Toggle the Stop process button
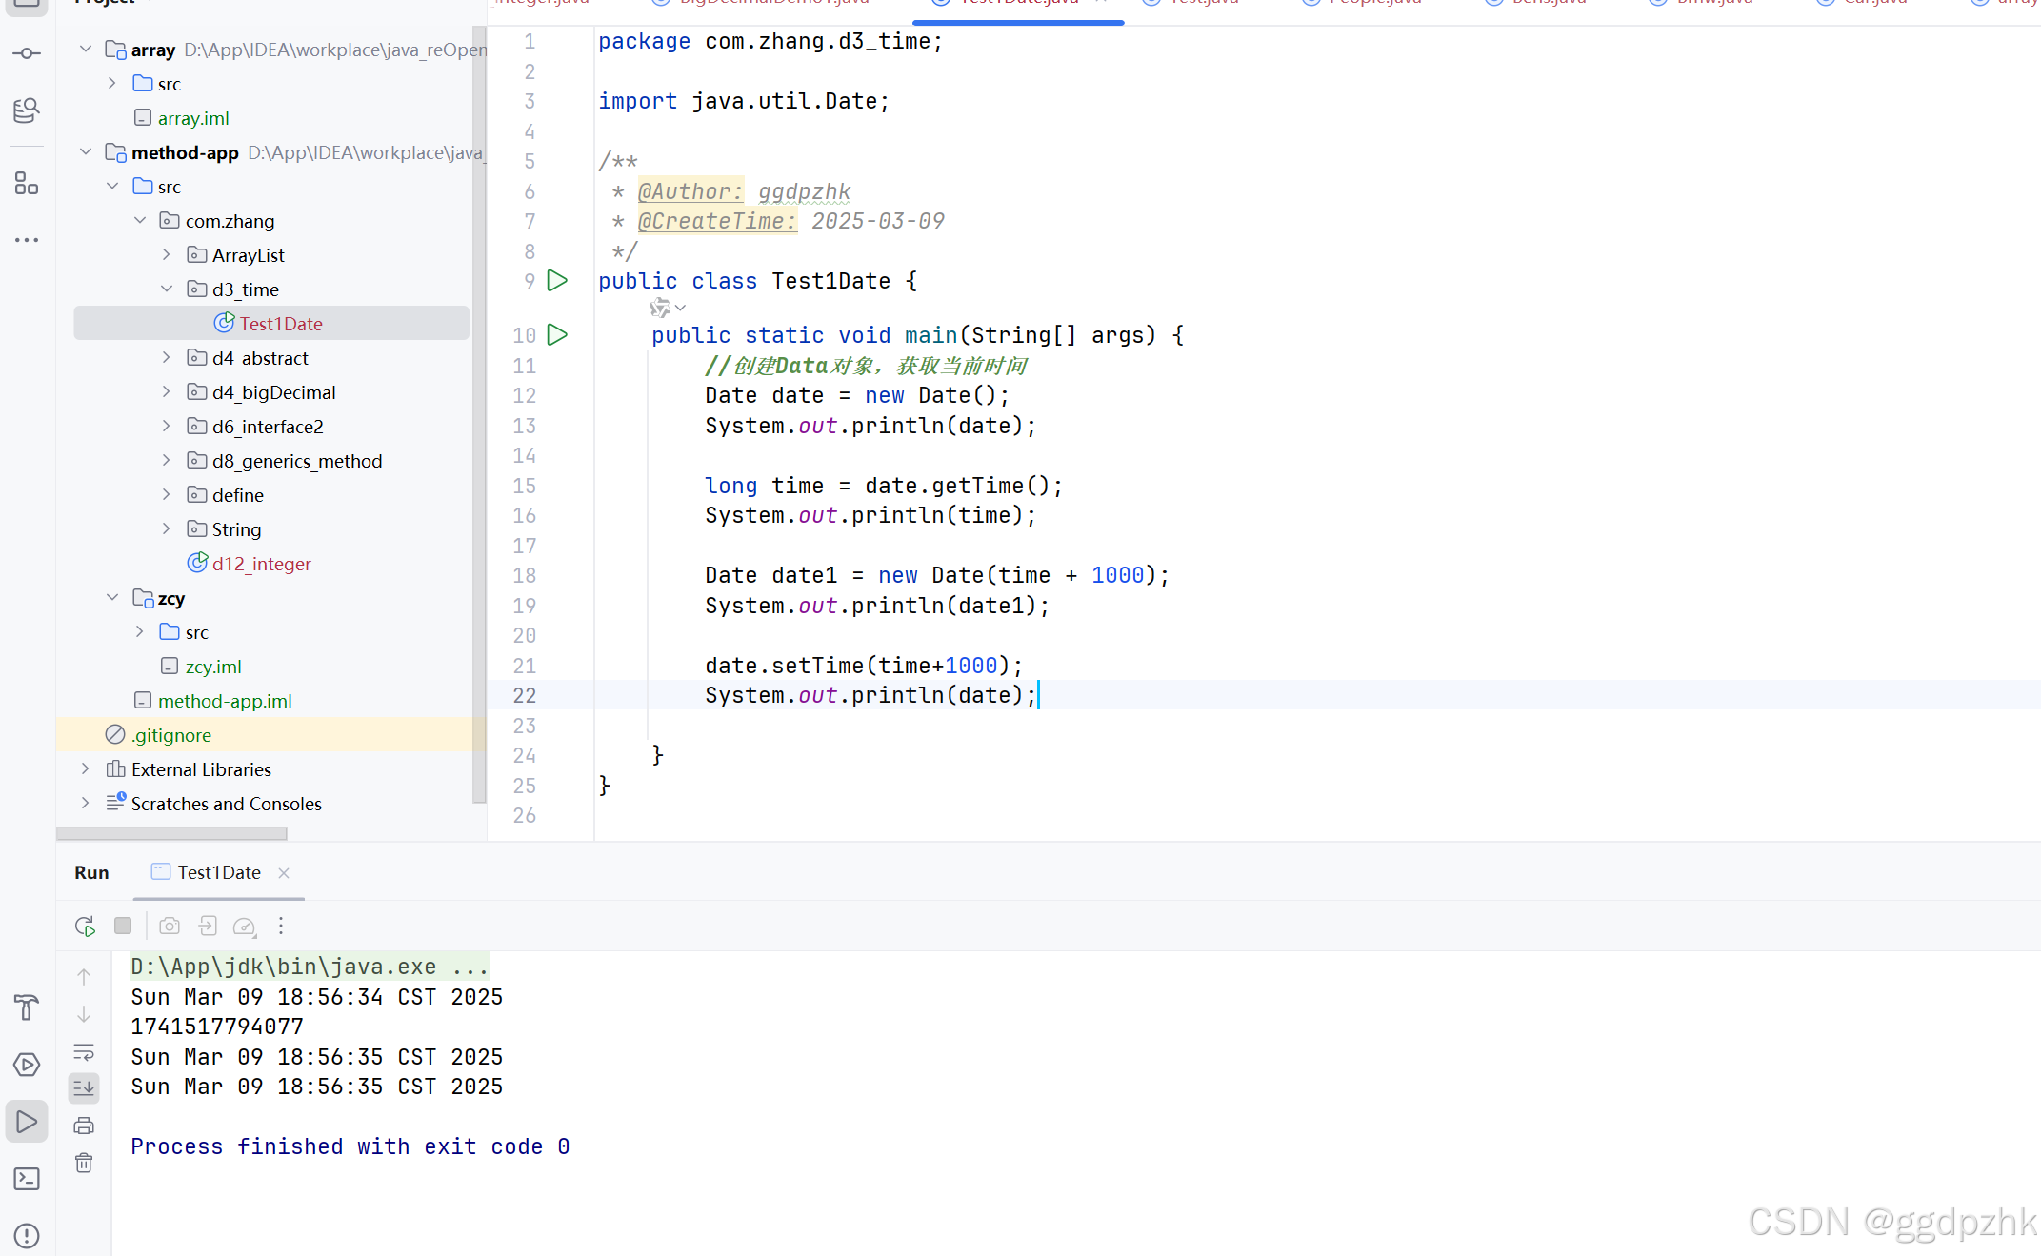This screenshot has width=2041, height=1256. 122,925
